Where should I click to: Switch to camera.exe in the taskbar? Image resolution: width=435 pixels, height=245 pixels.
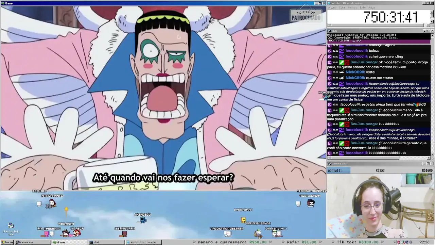[33, 242]
